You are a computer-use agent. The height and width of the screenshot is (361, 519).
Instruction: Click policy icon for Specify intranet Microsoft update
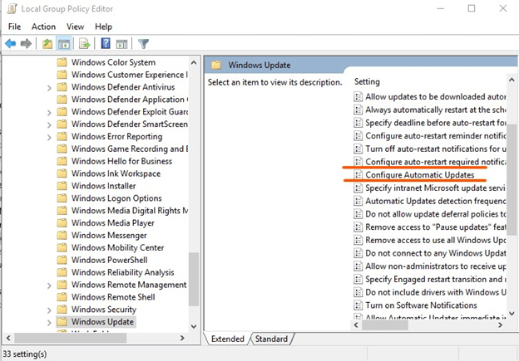[358, 188]
